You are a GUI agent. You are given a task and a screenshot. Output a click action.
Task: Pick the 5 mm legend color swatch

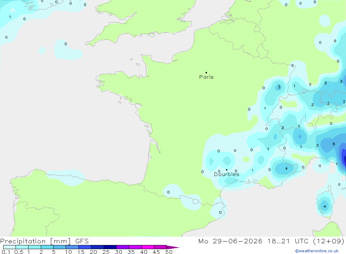coord(60,247)
